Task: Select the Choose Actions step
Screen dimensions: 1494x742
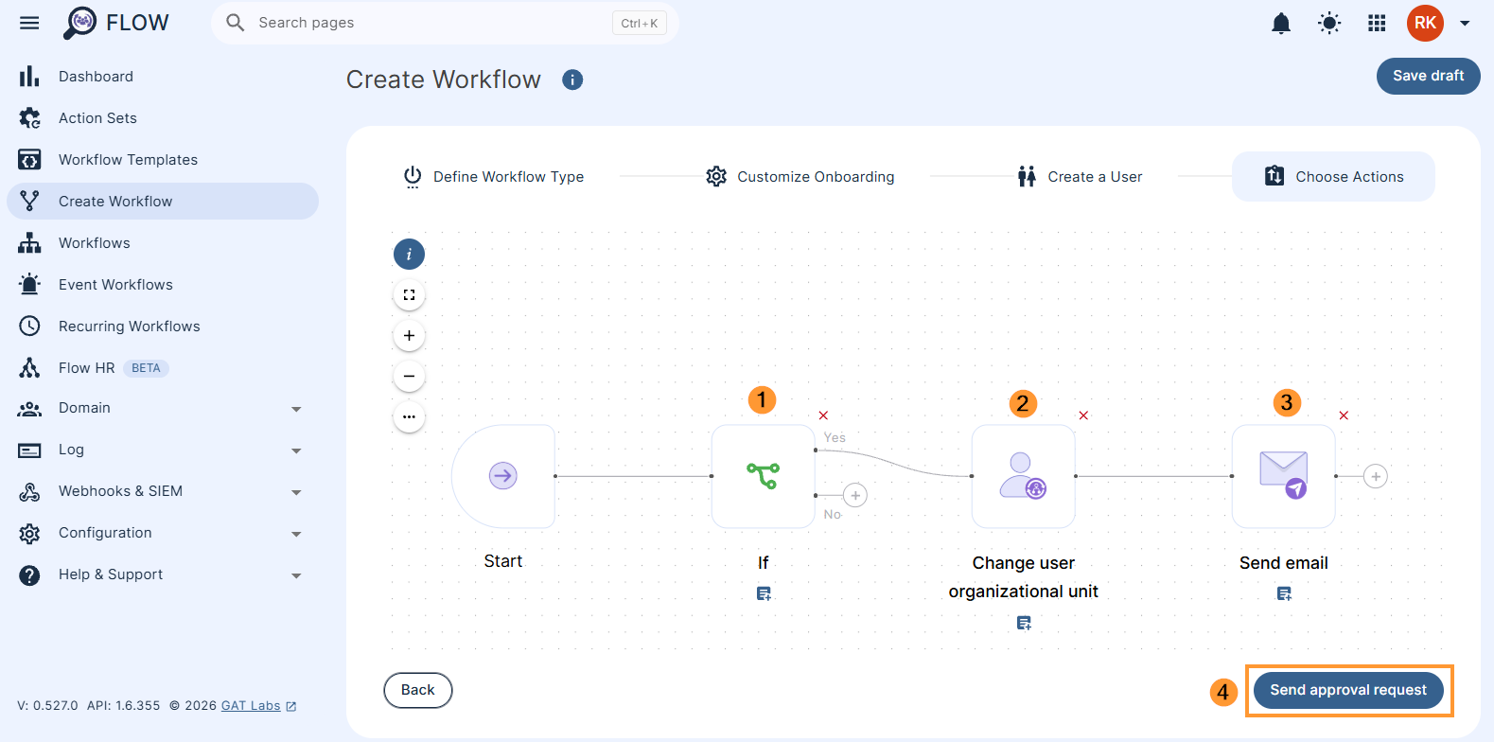Action: pos(1333,177)
